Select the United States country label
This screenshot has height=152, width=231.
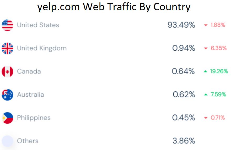(38, 25)
